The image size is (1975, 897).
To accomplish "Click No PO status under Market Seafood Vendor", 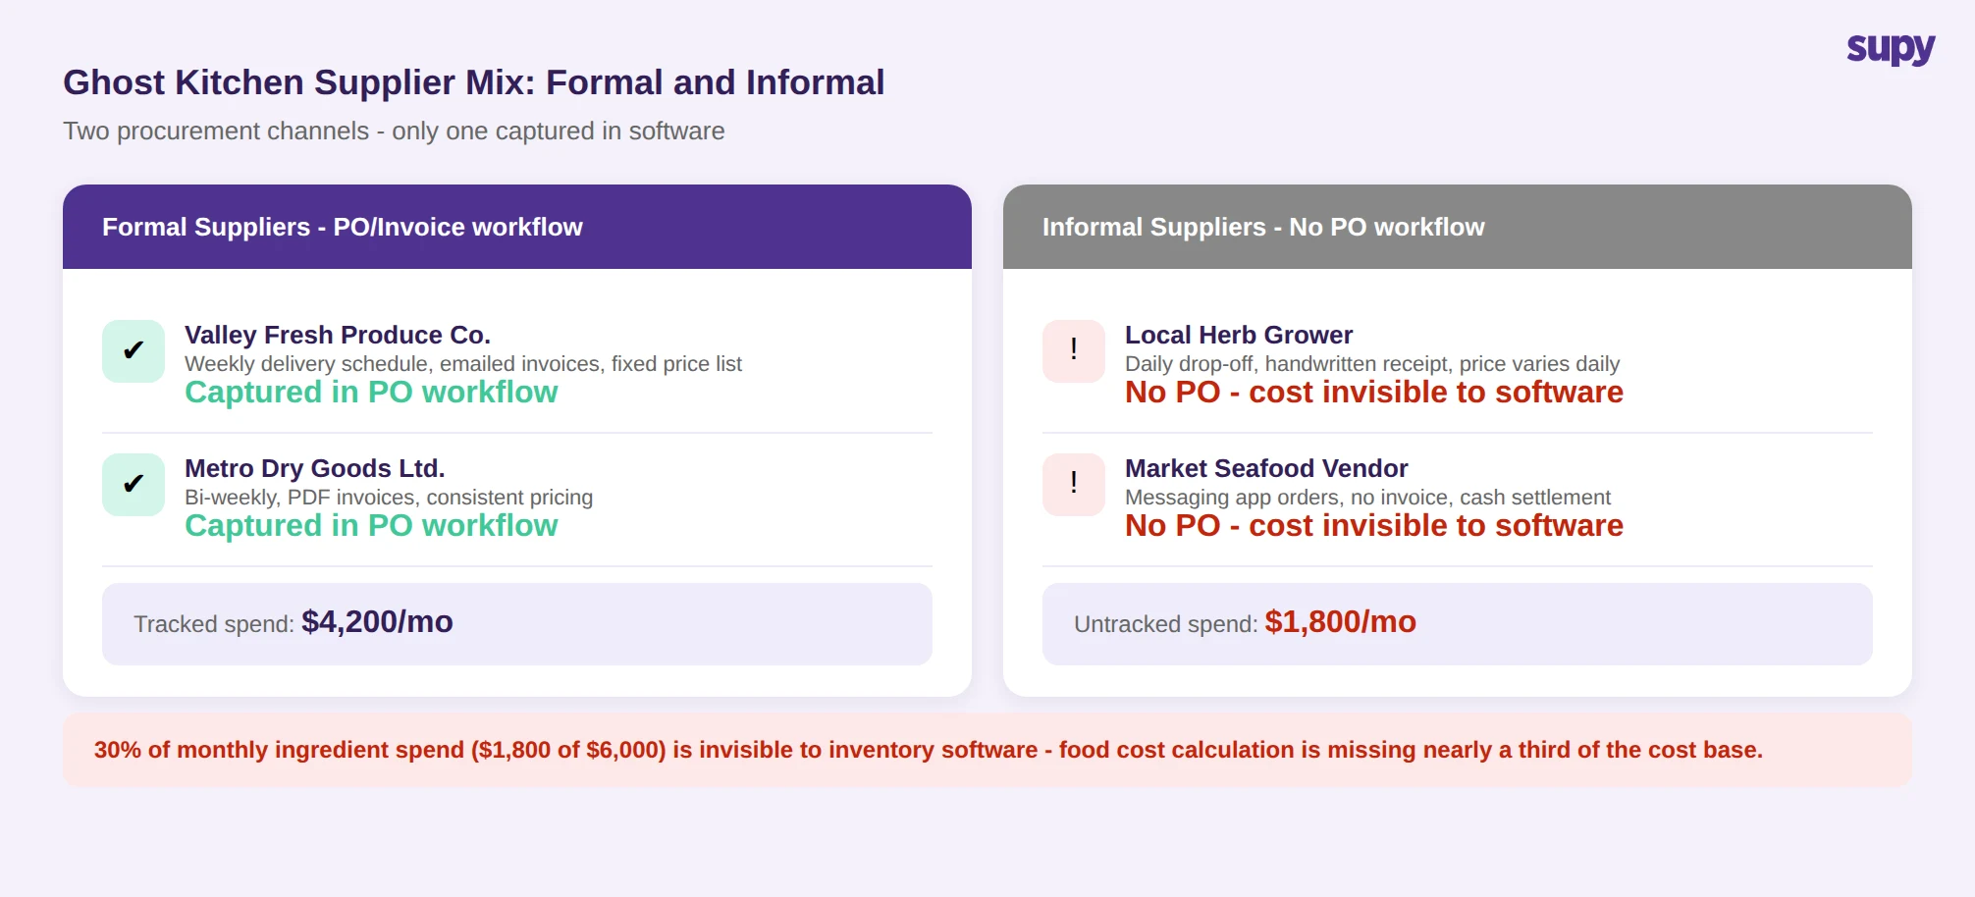I will (1374, 526).
